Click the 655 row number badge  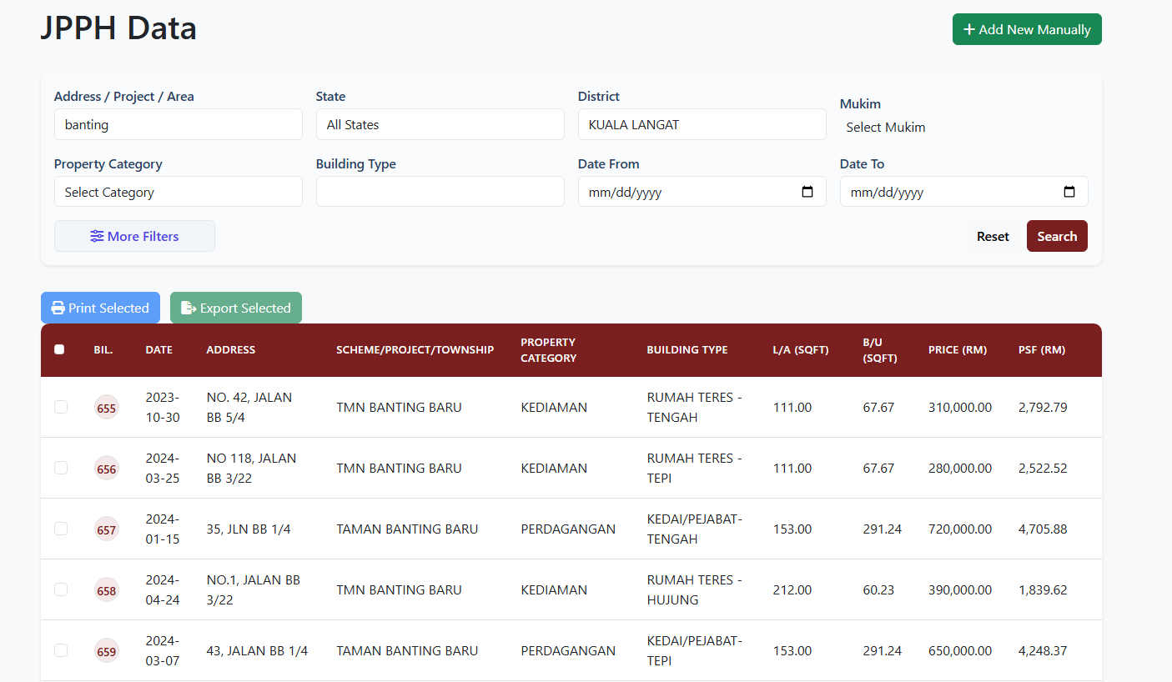107,408
